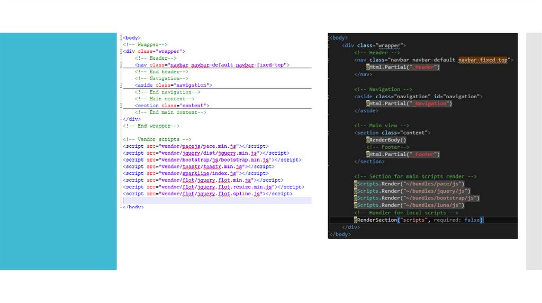Click the 'End navigation' comment
This screenshot has height=303, width=542.
[167, 92]
